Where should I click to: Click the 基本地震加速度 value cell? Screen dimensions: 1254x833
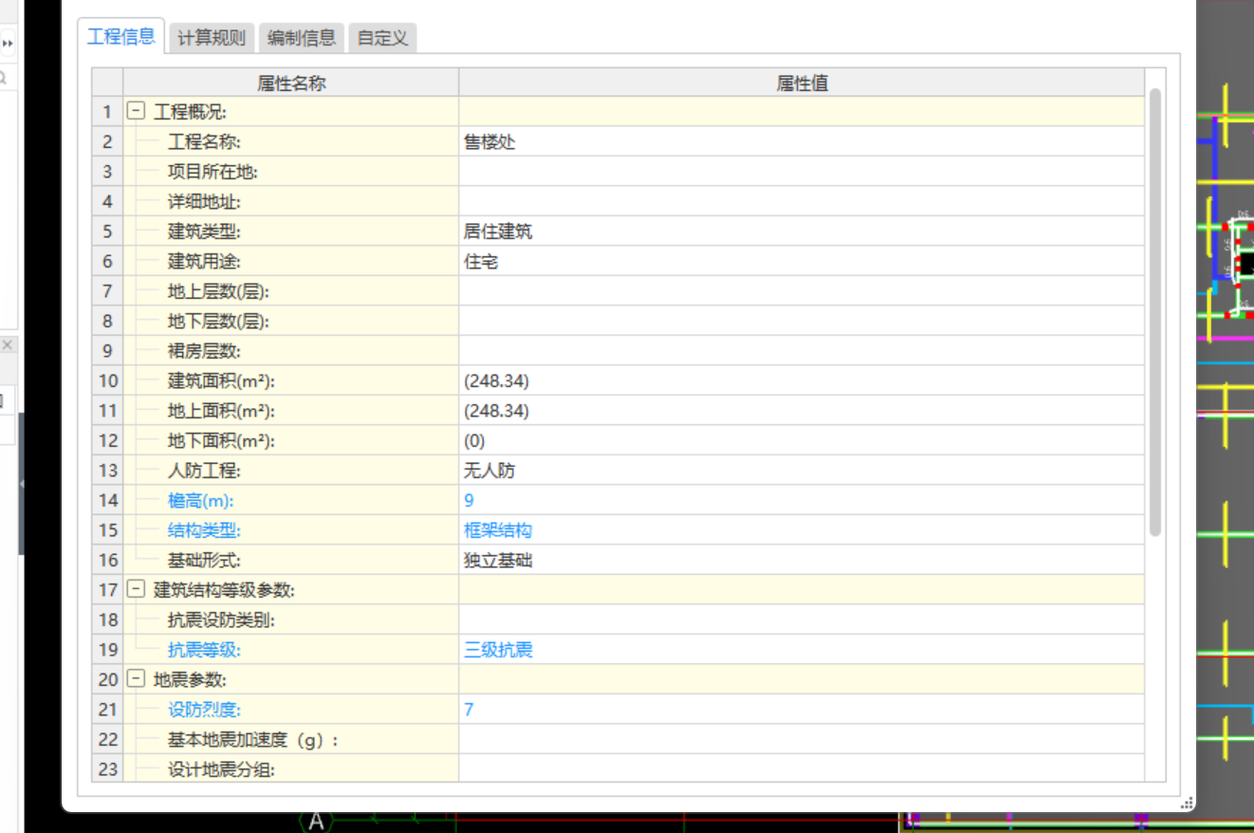pos(802,740)
